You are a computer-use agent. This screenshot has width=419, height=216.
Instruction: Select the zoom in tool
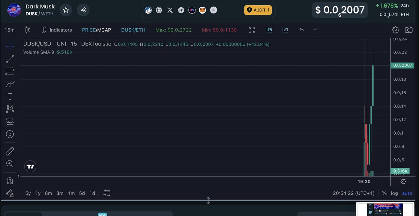[10, 163]
